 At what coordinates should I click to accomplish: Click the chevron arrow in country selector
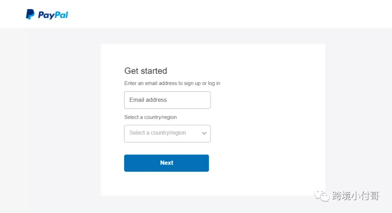click(204, 133)
